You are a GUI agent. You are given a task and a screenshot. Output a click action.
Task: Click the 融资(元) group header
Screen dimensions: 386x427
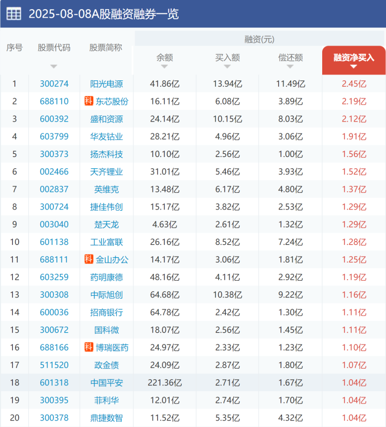[x=259, y=40]
